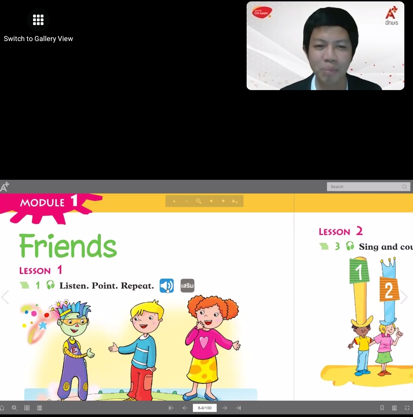This screenshot has width=413, height=417.
Task: Go to the previous page arrow in bottom bar
Action: point(185,408)
